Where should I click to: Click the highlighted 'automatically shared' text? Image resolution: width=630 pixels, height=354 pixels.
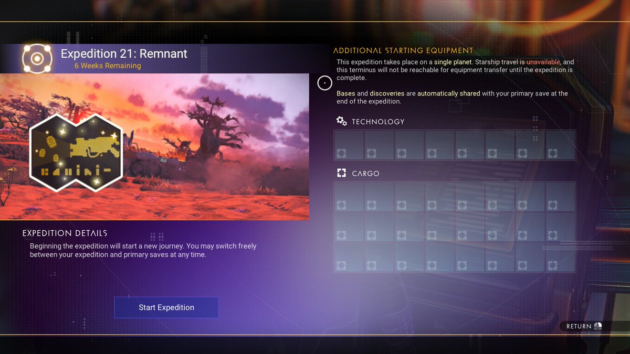point(449,93)
